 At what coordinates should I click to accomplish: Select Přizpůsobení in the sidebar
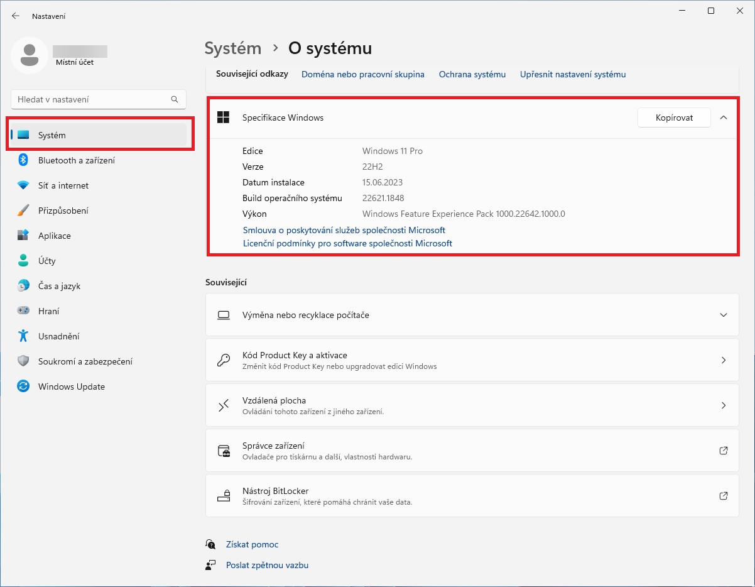[99, 211]
